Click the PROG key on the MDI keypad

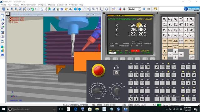[170, 41]
